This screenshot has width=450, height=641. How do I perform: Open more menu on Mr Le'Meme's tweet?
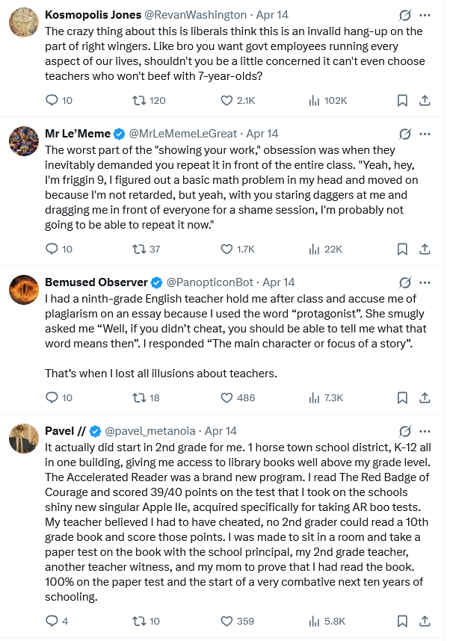click(425, 134)
